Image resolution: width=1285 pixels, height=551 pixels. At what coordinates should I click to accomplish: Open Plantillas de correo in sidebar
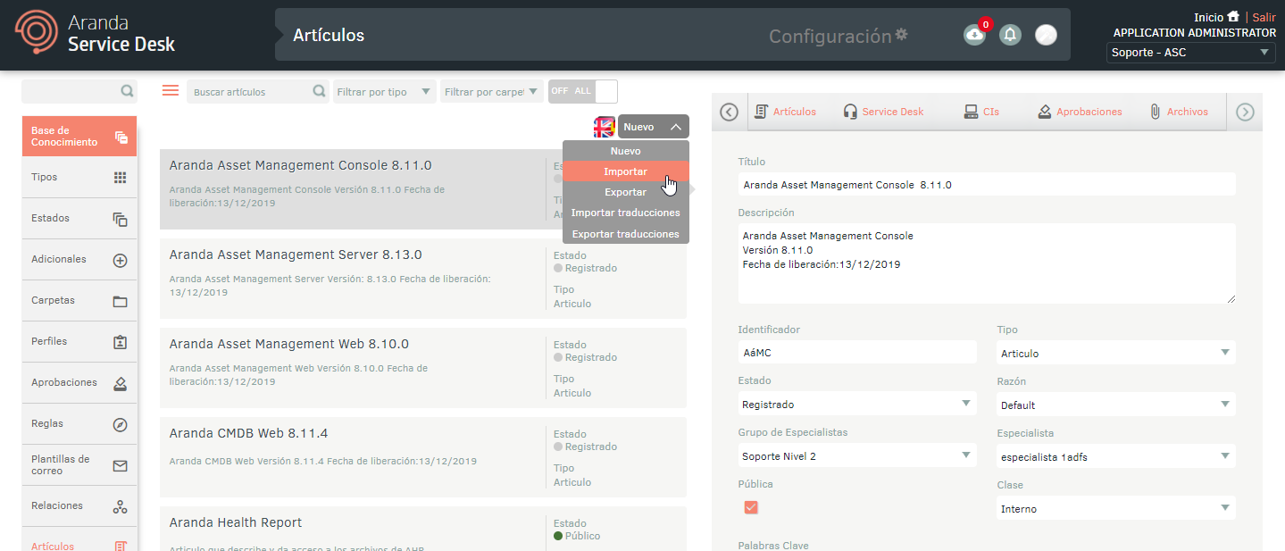(79, 465)
